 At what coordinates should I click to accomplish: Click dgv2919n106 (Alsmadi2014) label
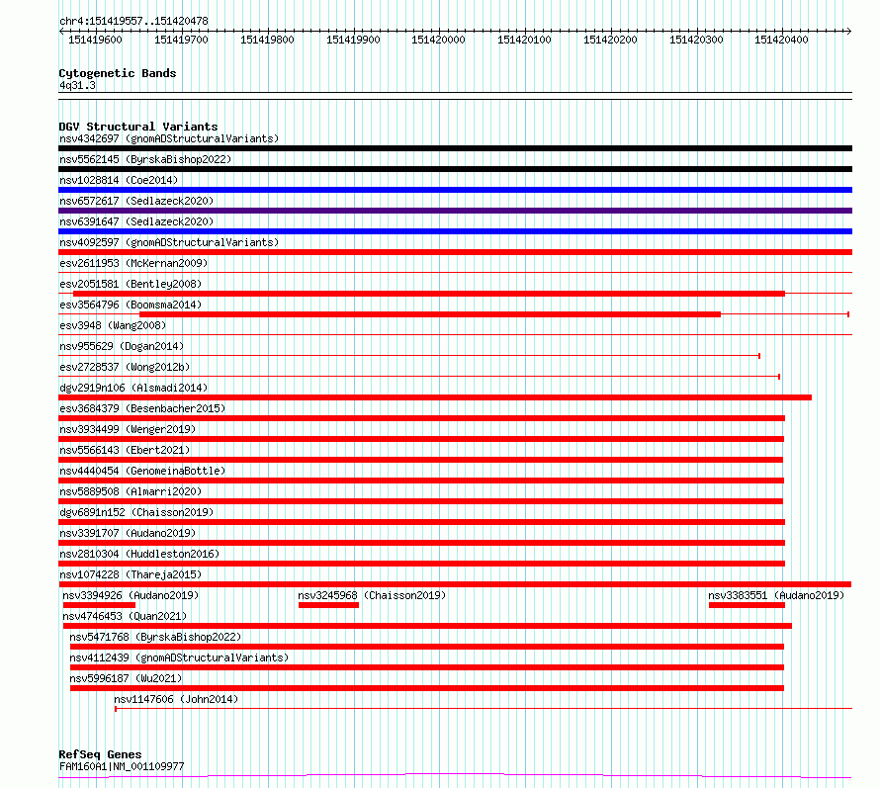point(133,388)
